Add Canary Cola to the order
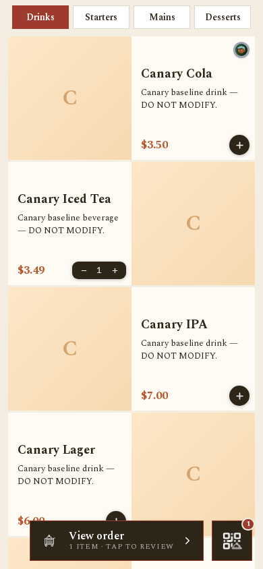Viewport: 263px width, 569px height. (x=239, y=145)
